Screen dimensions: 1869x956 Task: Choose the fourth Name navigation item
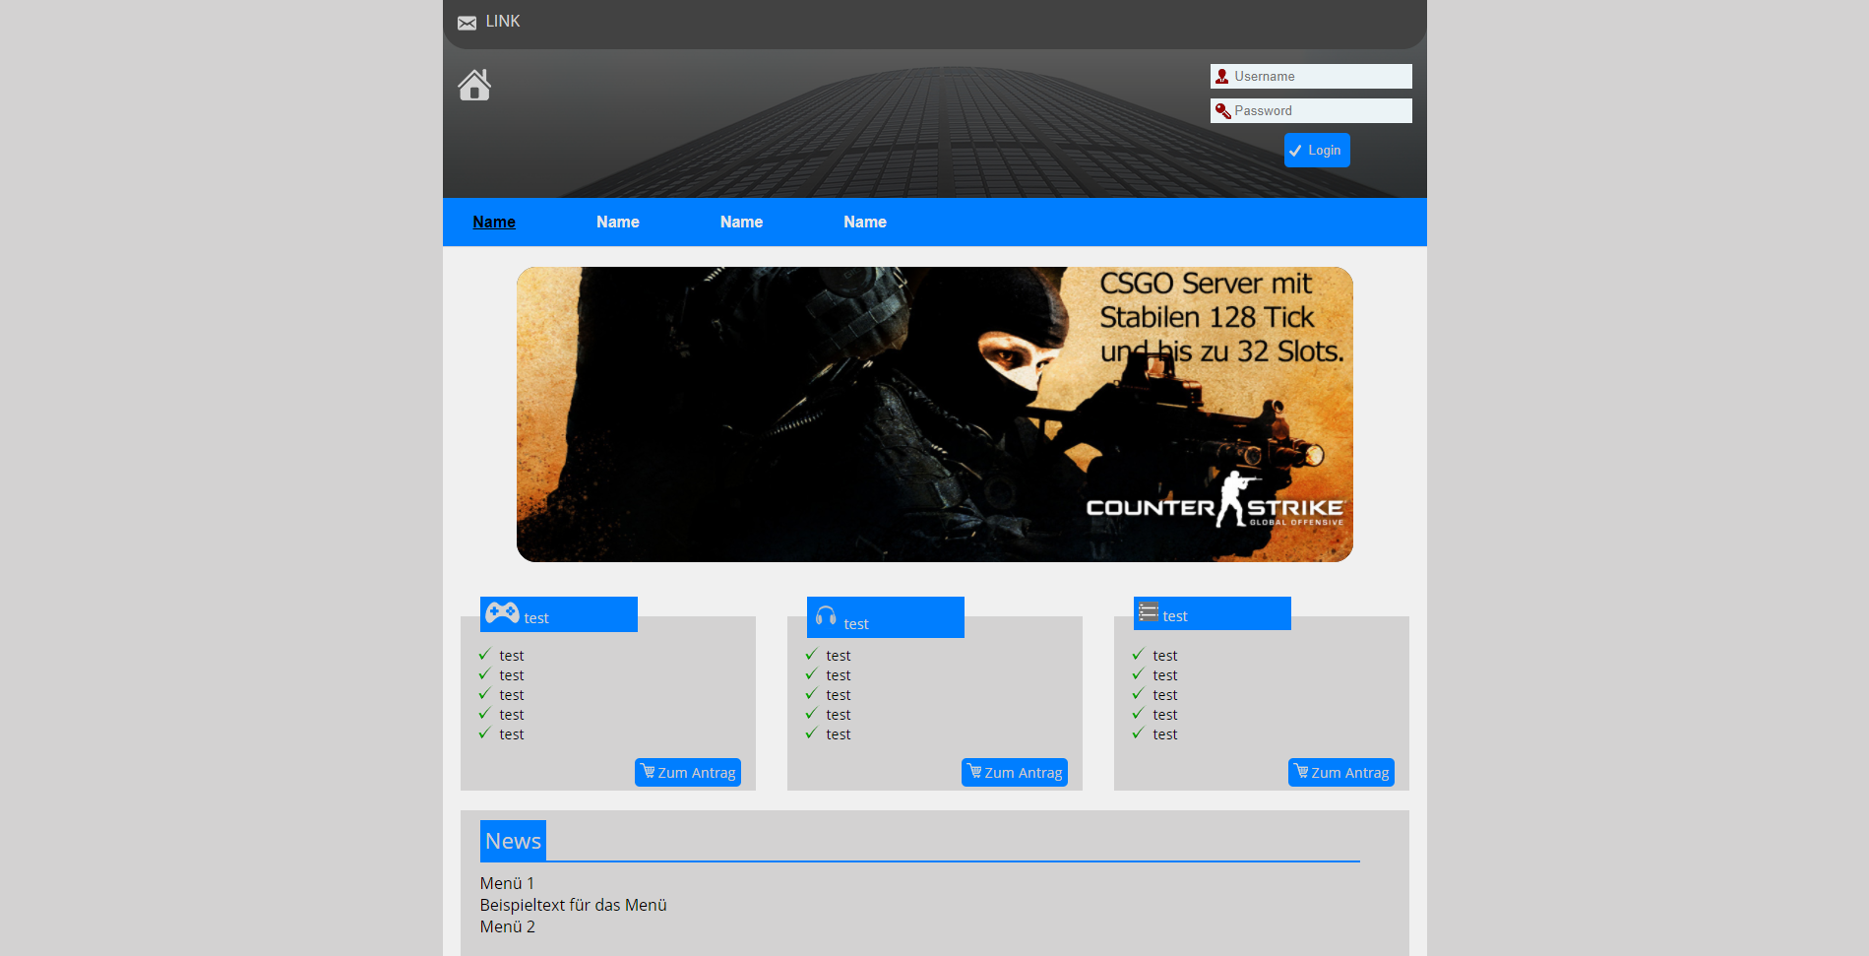coord(864,223)
